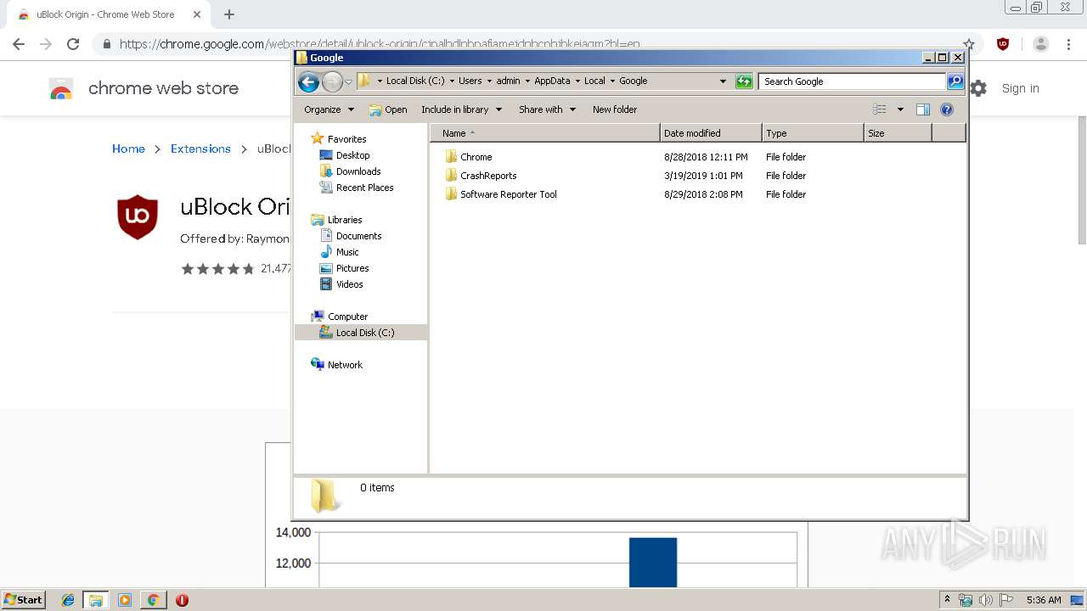Open the Windows Start menu
This screenshot has height=611, width=1087.
coord(24,600)
